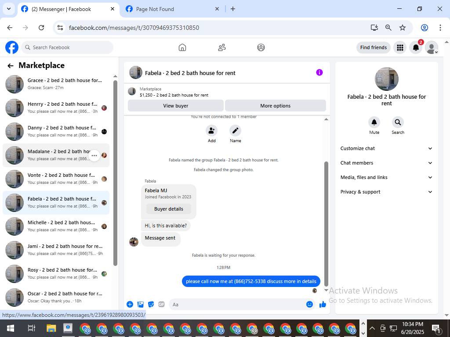Open the Friends icon in top navigation

click(222, 47)
